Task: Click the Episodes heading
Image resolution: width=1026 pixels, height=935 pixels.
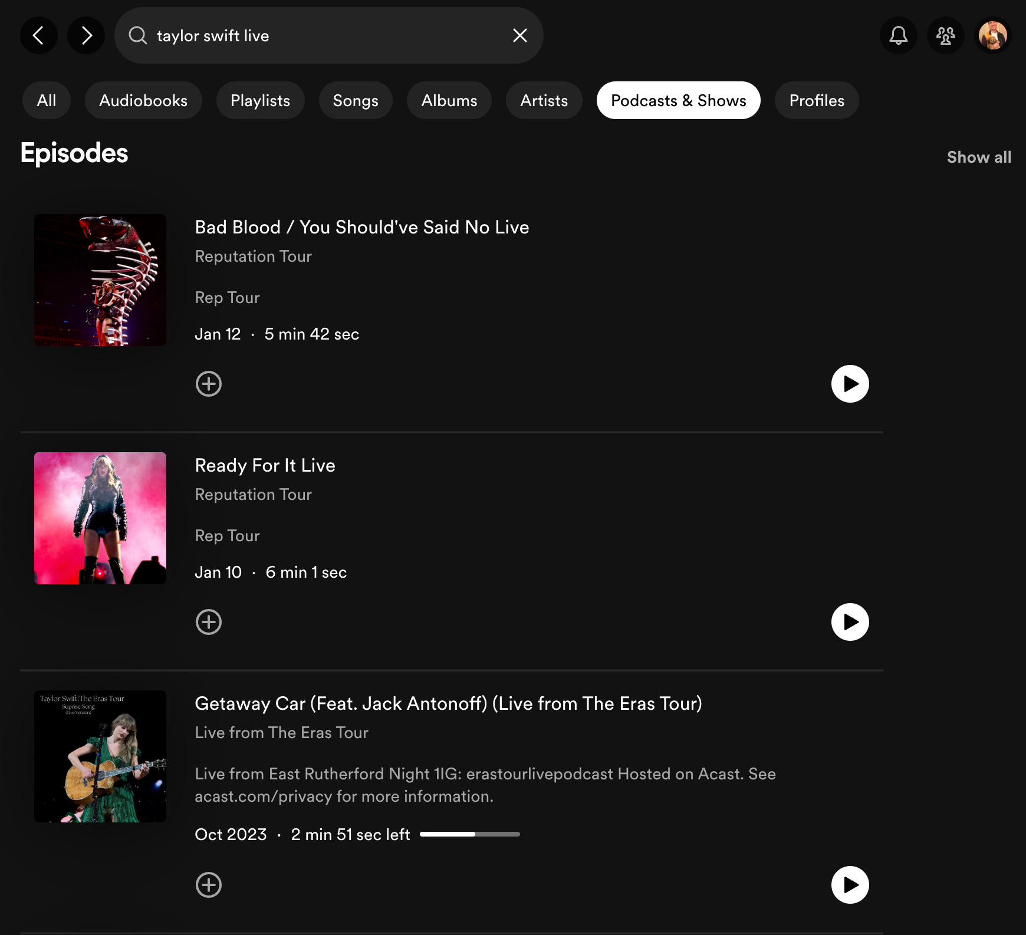Action: pos(74,153)
